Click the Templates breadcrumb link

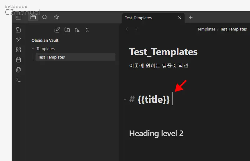coord(206,29)
